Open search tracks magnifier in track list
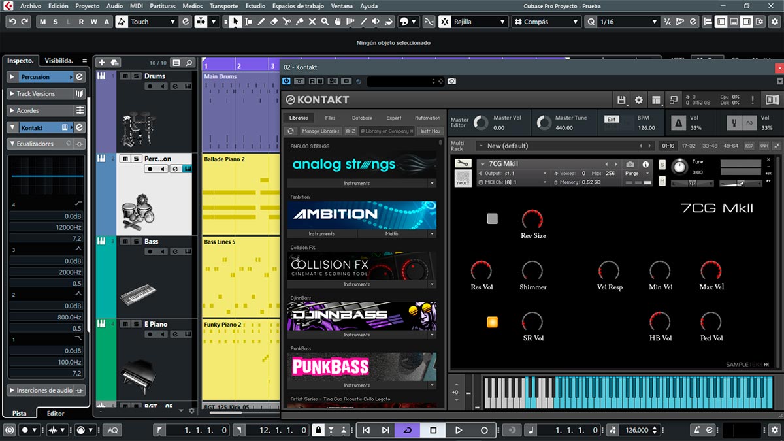This screenshot has width=784, height=441. [x=189, y=63]
